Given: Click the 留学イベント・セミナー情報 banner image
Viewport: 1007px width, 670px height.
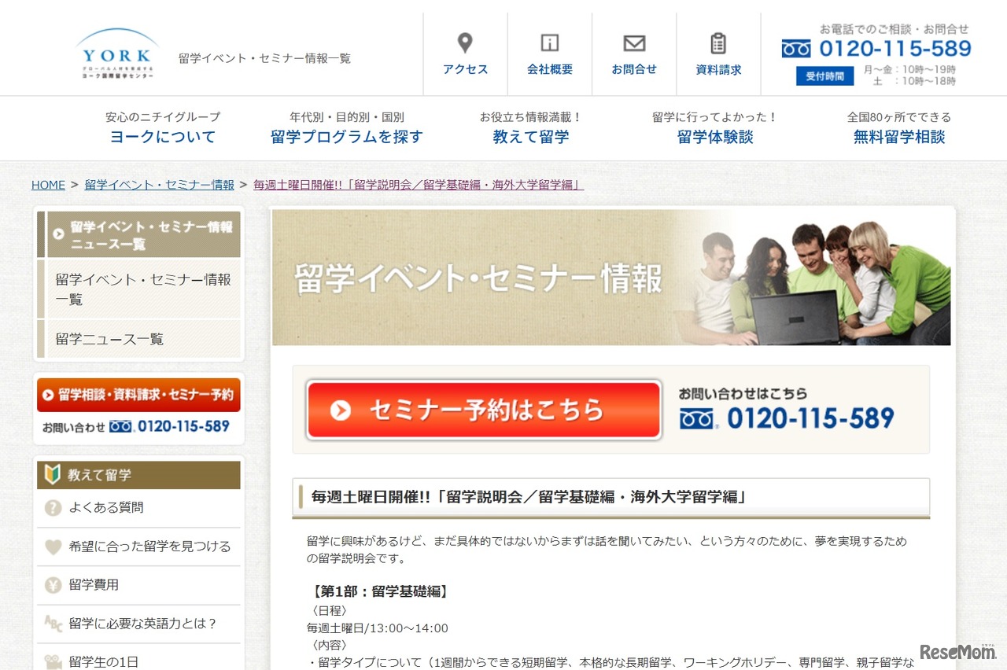Looking at the screenshot, I should pos(611,278).
